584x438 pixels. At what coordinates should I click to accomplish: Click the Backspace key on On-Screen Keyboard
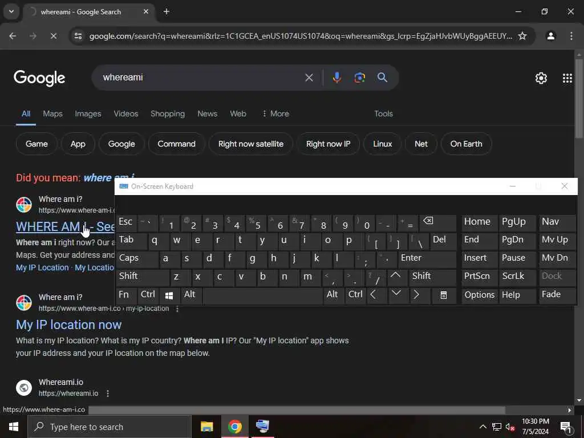(x=437, y=222)
